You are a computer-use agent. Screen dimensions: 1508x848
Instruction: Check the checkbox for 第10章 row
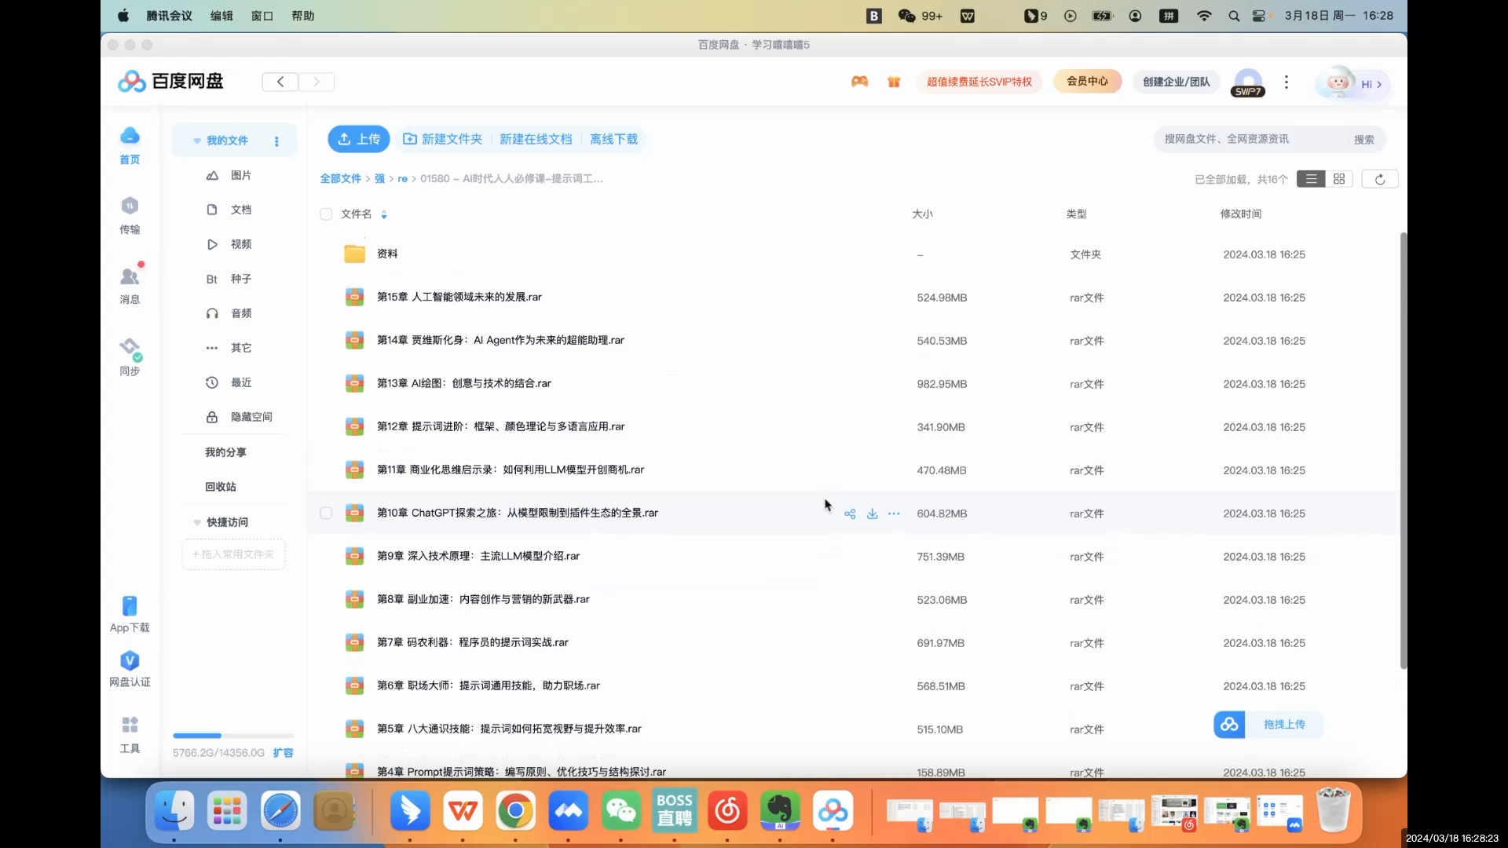pyautogui.click(x=326, y=513)
